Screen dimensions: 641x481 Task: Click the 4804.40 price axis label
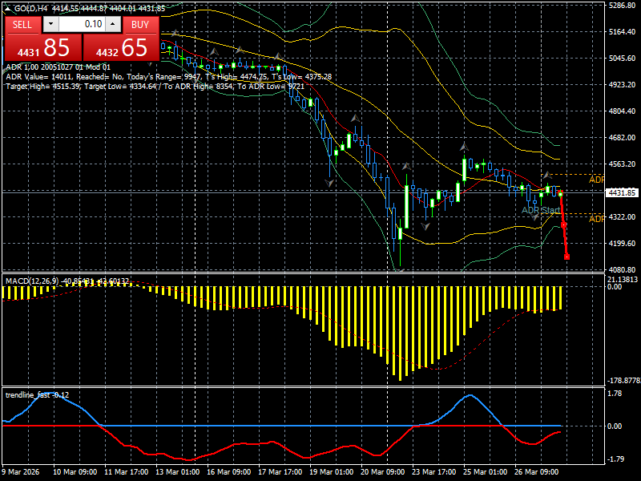point(623,111)
